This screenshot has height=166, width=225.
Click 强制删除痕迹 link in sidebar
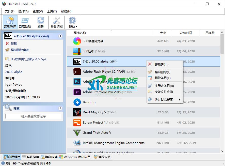click(x=20, y=50)
